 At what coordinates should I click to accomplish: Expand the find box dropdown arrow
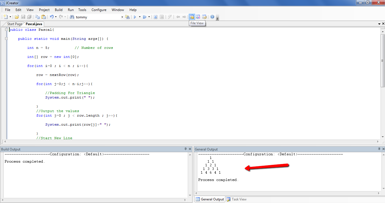[x=122, y=17]
